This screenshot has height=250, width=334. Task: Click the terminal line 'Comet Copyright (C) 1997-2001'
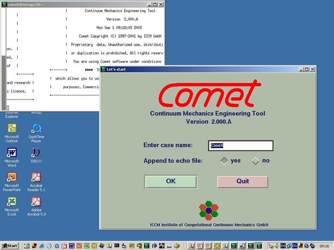[120, 36]
